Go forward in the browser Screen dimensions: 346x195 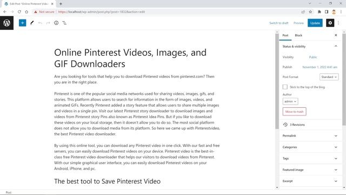click(x=12, y=12)
